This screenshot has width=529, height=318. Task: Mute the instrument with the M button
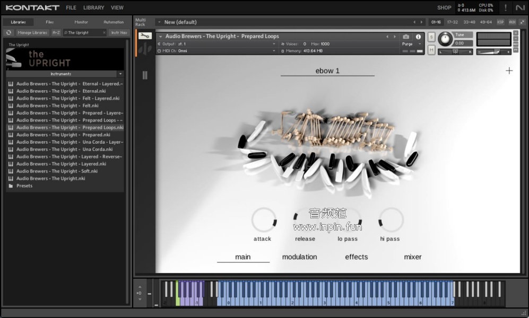coord(431,50)
